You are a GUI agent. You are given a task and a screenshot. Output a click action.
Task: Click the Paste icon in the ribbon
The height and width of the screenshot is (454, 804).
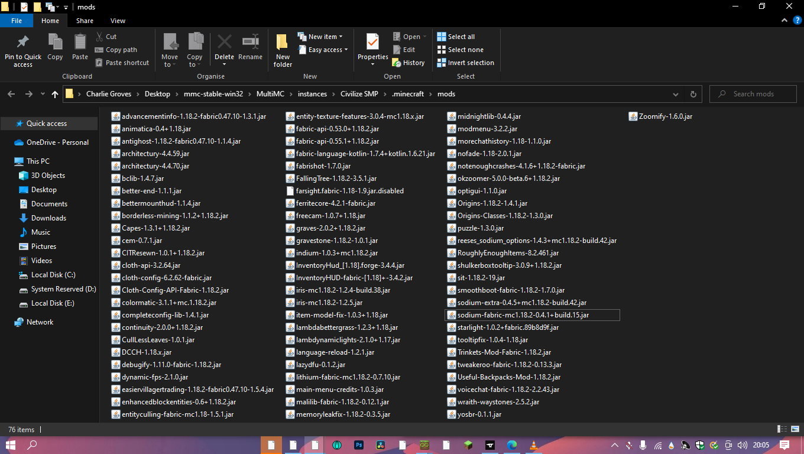tap(80, 42)
